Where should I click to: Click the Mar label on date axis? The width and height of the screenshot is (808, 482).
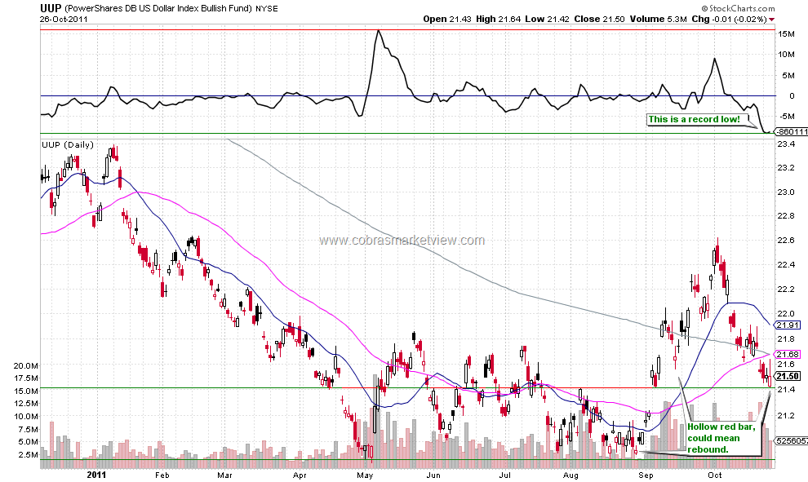(x=224, y=475)
